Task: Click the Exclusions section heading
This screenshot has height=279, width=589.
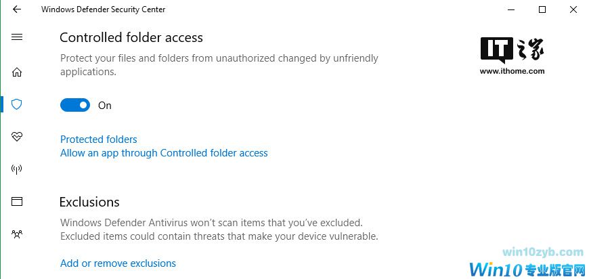Action: coord(89,202)
